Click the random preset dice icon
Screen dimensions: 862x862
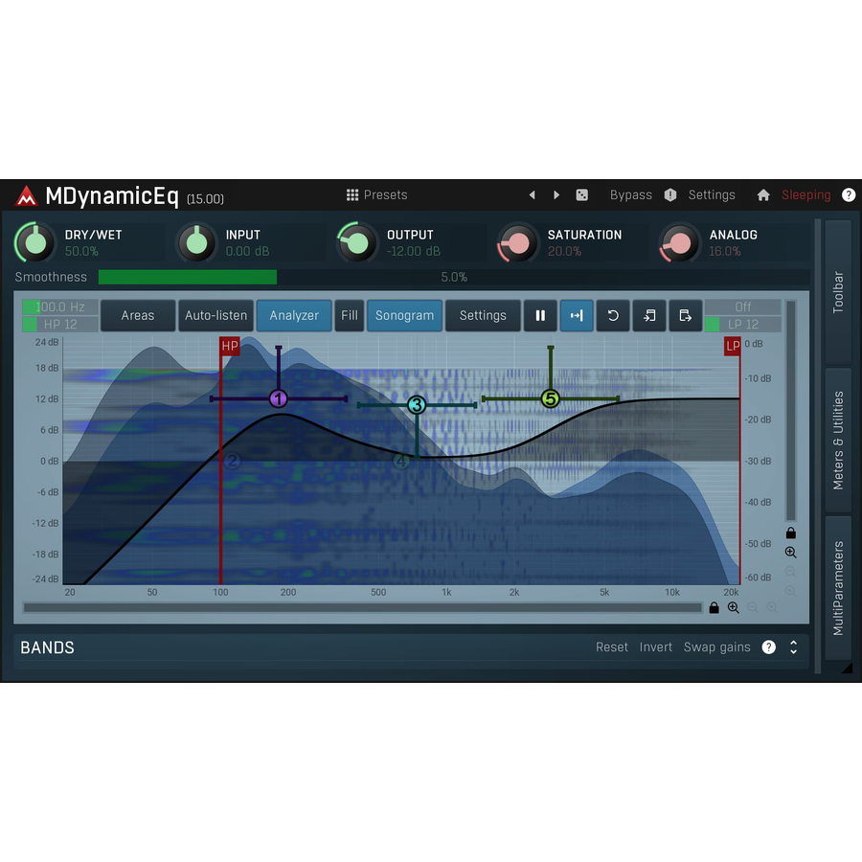coord(581,194)
